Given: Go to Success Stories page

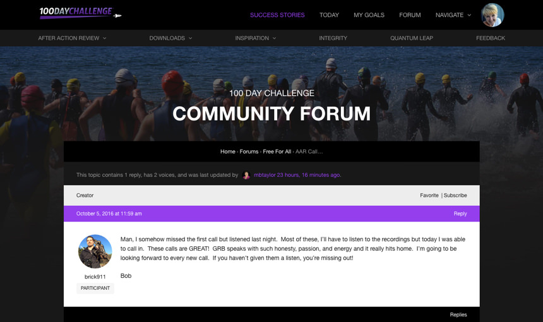Looking at the screenshot, I should pyautogui.click(x=277, y=15).
